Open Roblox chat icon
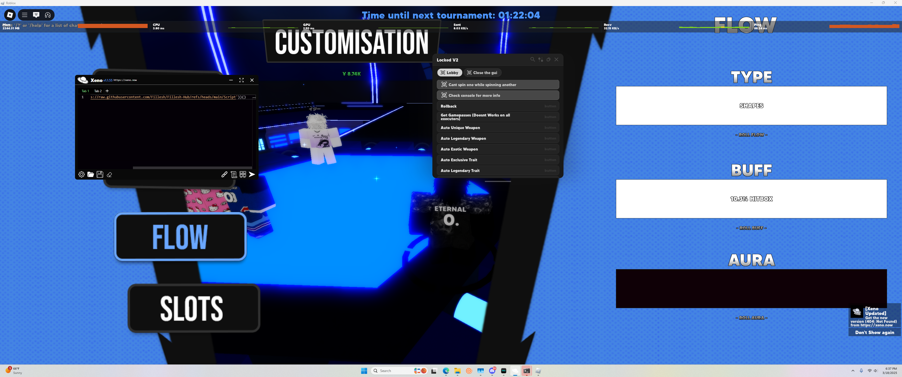 pos(36,15)
